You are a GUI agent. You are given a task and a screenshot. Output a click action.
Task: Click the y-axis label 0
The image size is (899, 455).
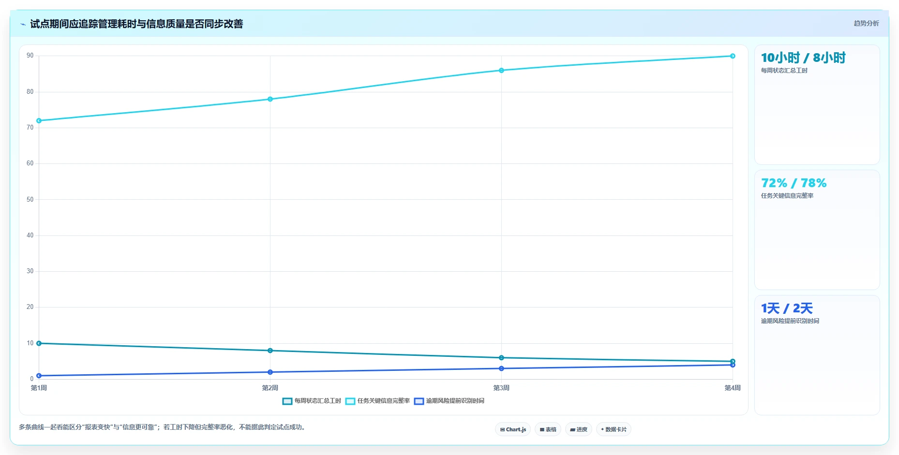(x=32, y=379)
